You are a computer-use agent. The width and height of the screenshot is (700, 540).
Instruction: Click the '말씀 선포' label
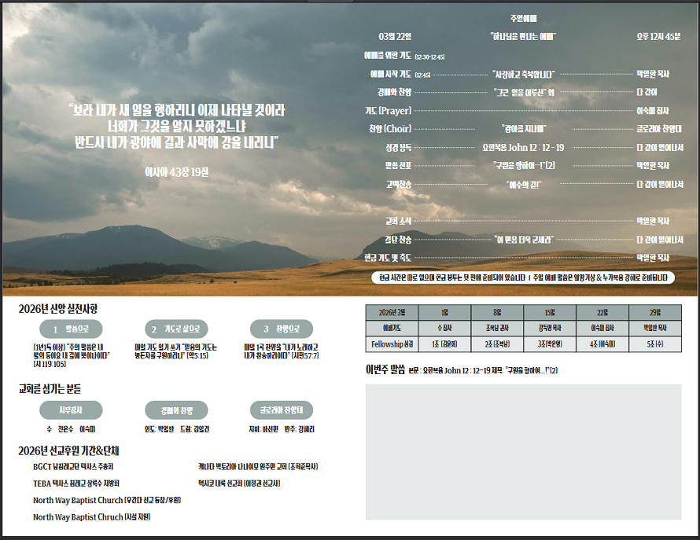(x=398, y=166)
